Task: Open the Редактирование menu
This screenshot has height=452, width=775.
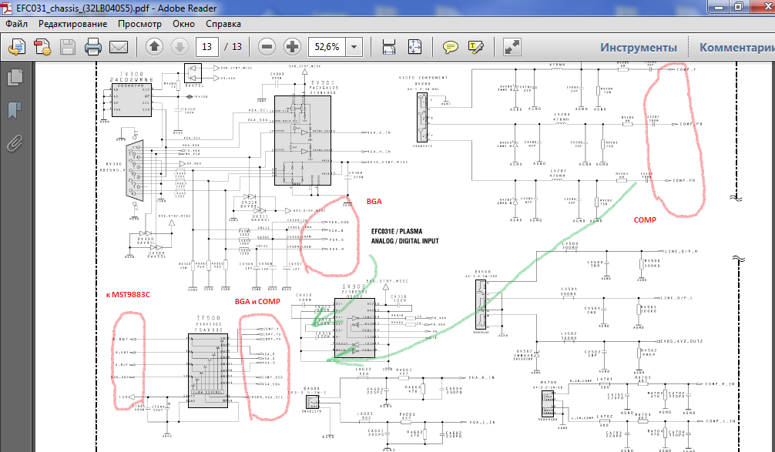Action: coord(72,24)
